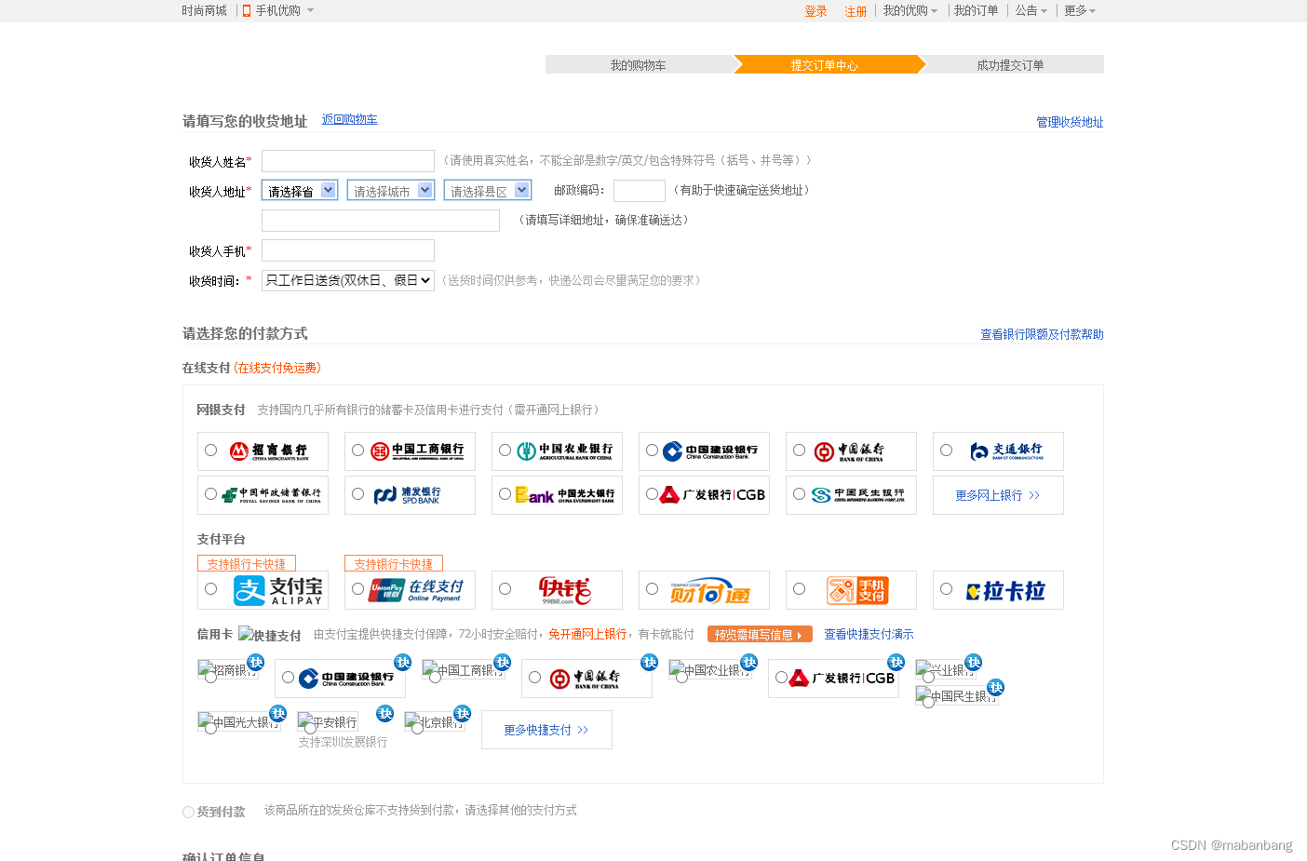Viewport: 1307px width, 861px height.
Task: Click the Alipay logo
Action: [277, 590]
